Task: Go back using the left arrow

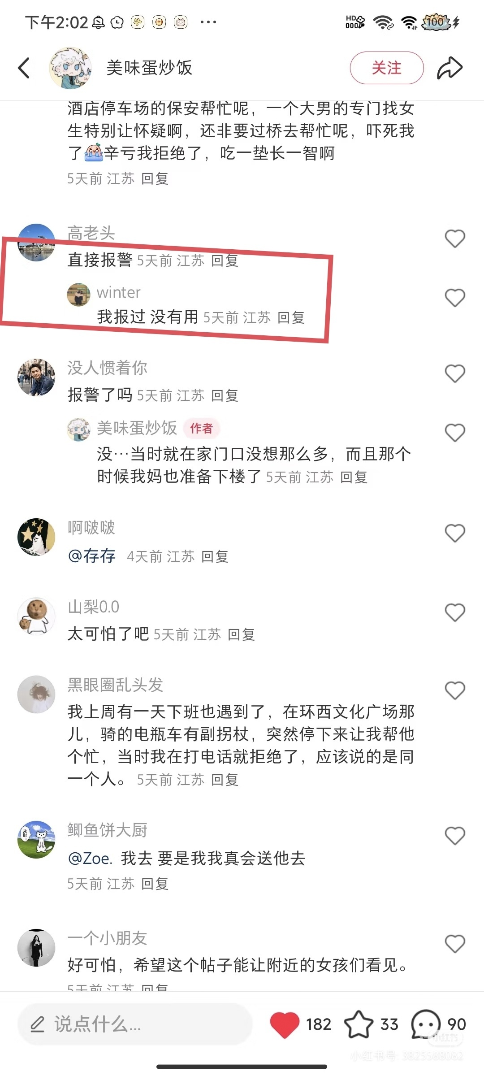Action: point(24,68)
